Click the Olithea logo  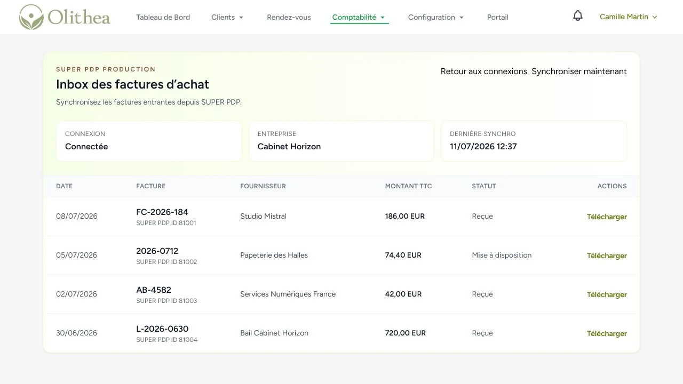click(x=65, y=17)
